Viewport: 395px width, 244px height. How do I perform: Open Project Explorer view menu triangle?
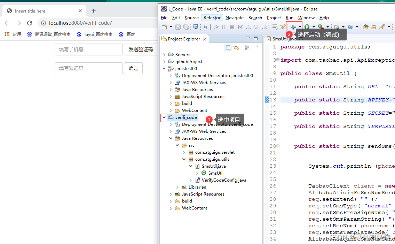click(x=257, y=47)
